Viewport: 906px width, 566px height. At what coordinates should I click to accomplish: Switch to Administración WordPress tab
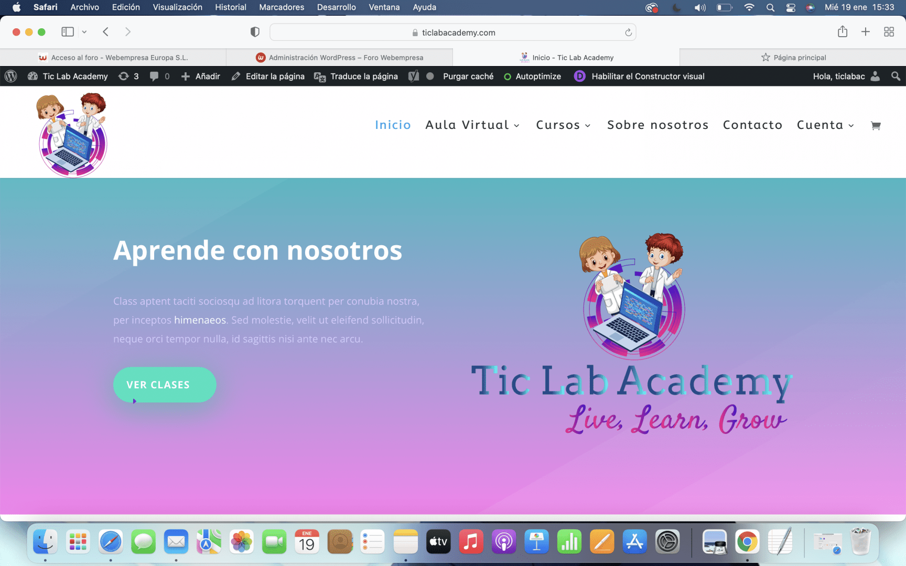[340, 58]
